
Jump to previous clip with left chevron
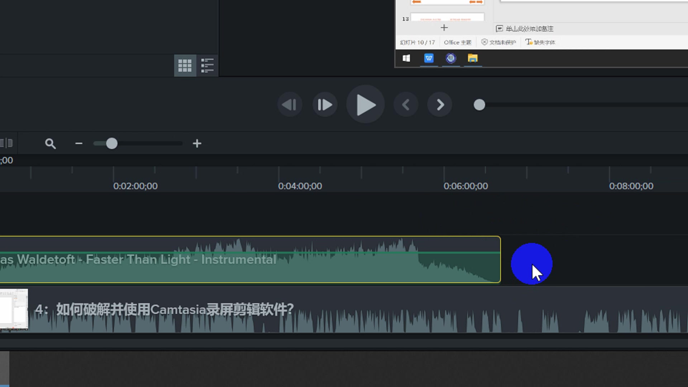tap(406, 105)
